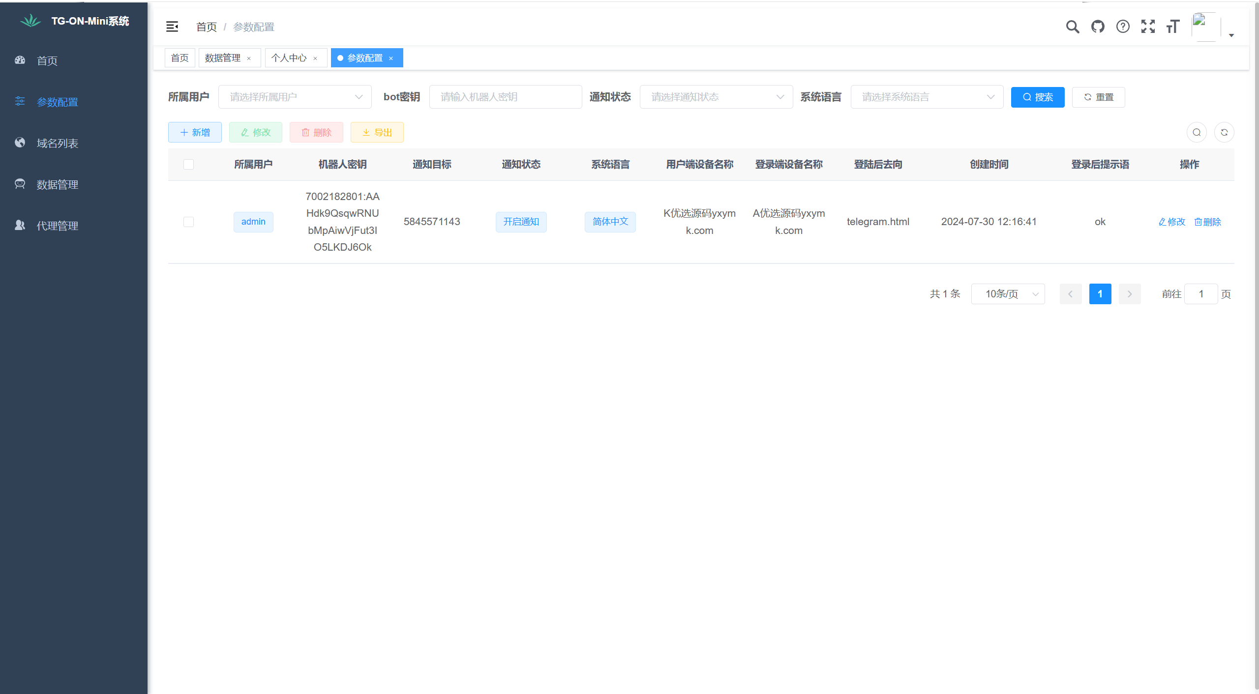Image resolution: width=1259 pixels, height=694 pixels.
Task: Open 域名列表 in the sidebar
Action: coord(74,143)
